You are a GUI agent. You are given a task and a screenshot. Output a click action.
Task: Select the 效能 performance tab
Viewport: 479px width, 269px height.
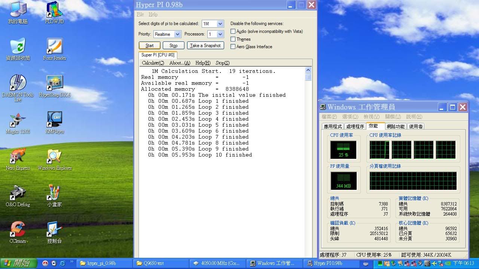[x=375, y=126]
